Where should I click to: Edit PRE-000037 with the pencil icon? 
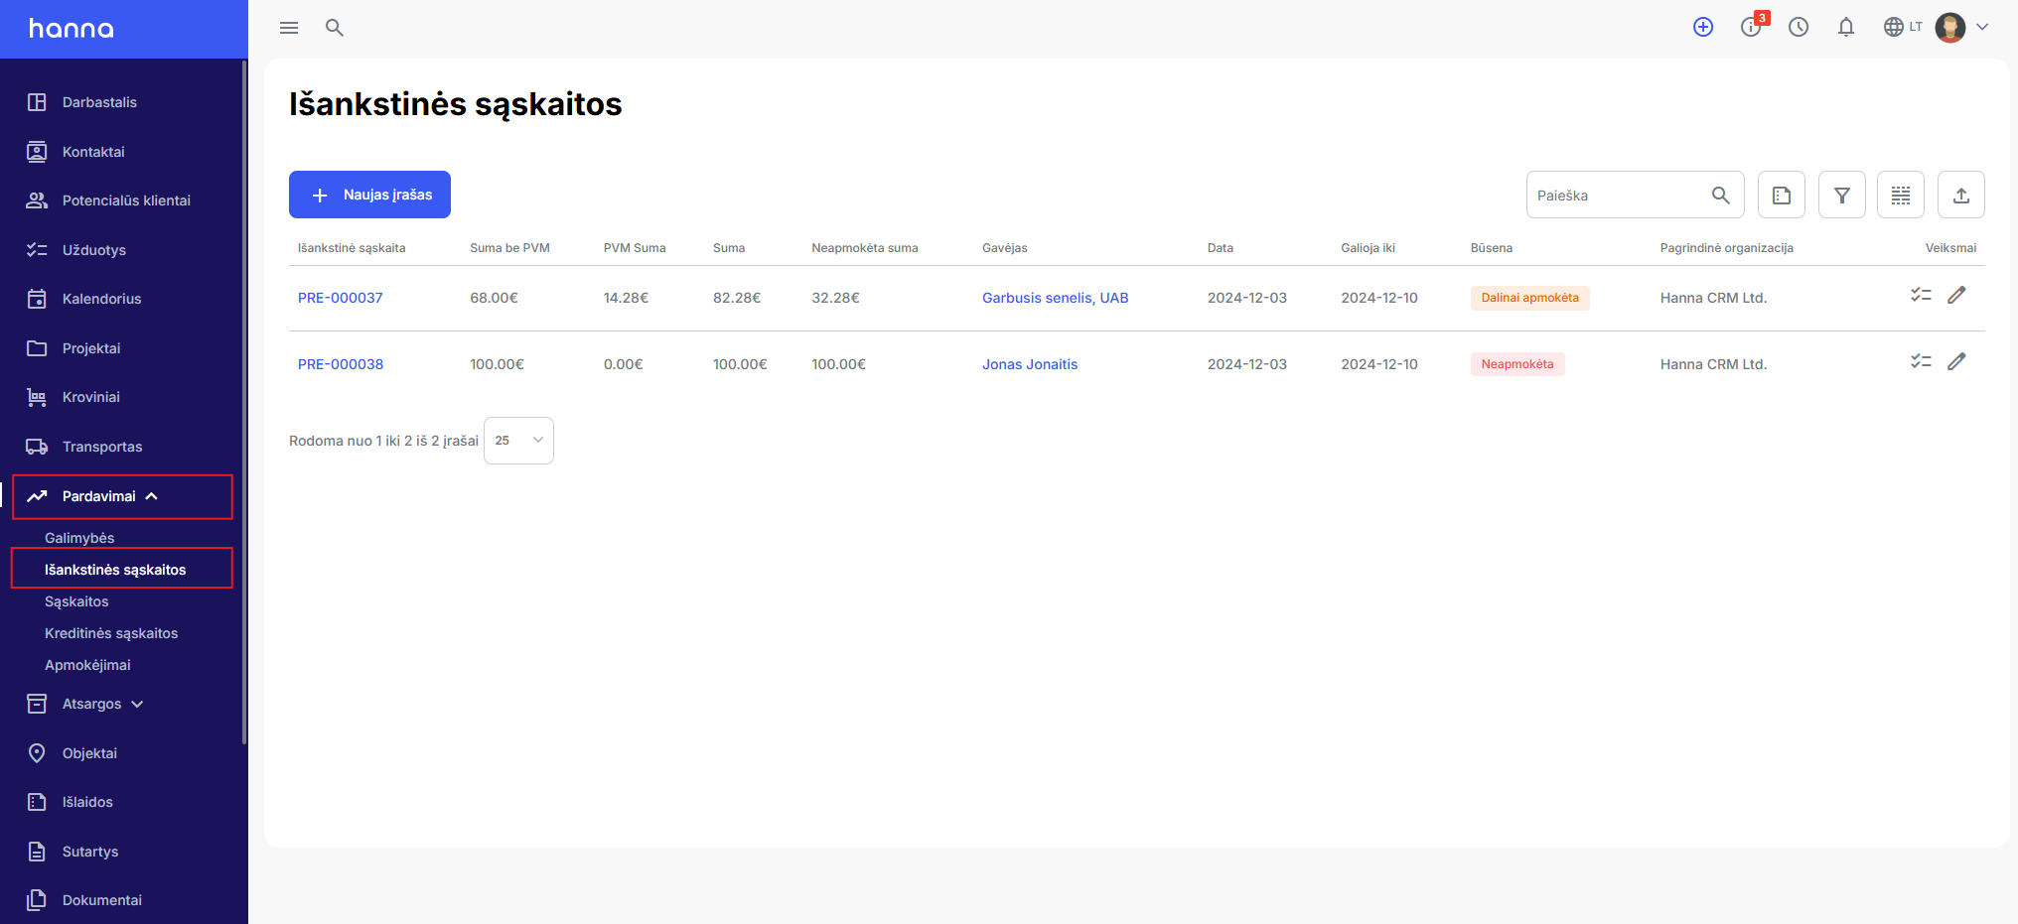coord(1956,295)
